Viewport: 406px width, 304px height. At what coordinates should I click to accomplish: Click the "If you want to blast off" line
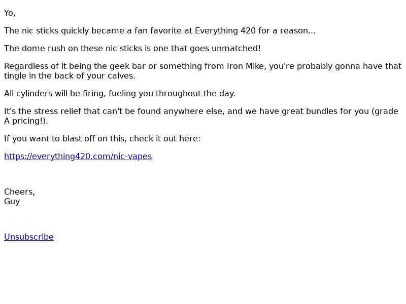[x=103, y=138]
